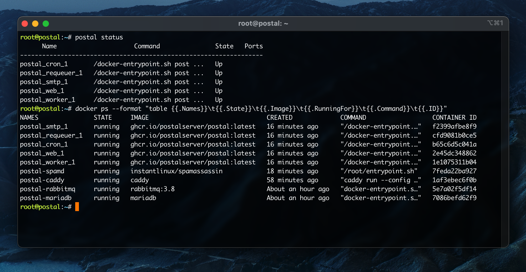The image size is (526, 272).
Task: Click the terminal's right scrollbar track
Action: click(505, 139)
